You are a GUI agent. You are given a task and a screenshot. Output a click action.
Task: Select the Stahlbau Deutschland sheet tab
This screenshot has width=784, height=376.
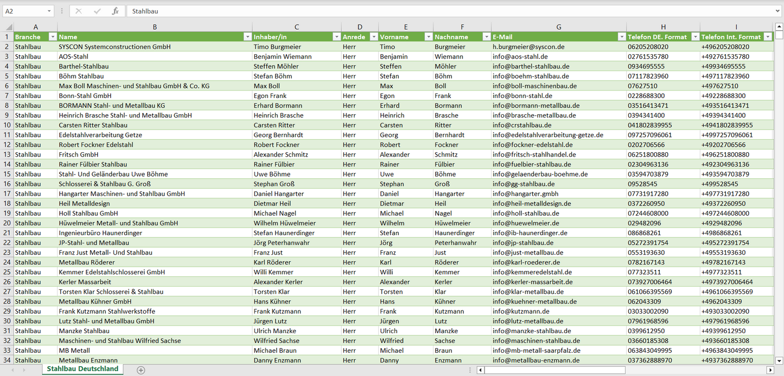tap(82, 369)
